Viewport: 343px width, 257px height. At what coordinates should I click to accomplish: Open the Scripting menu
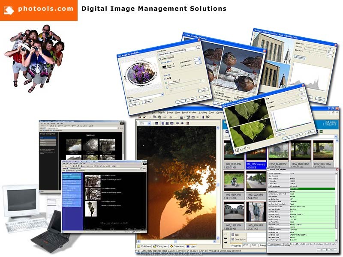click(202, 113)
